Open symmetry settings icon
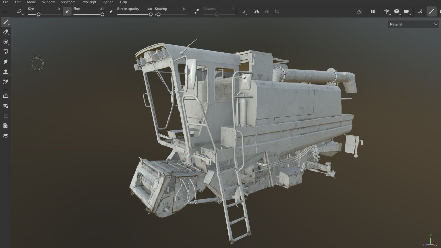The width and height of the screenshot is (441, 248). (x=267, y=11)
